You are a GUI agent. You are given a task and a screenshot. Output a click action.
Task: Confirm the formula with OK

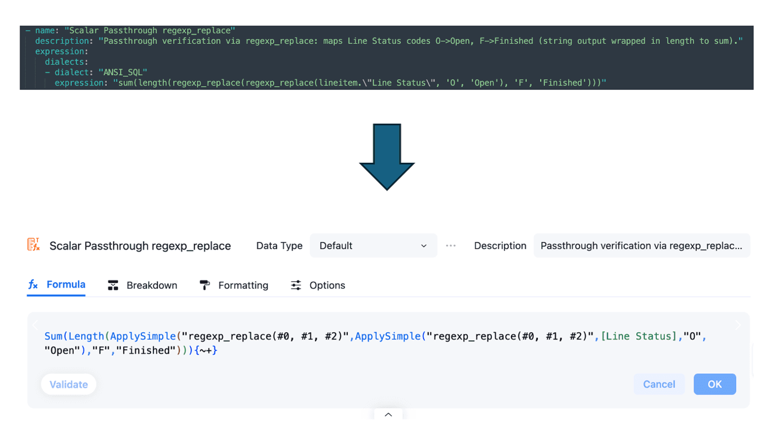[x=714, y=384]
